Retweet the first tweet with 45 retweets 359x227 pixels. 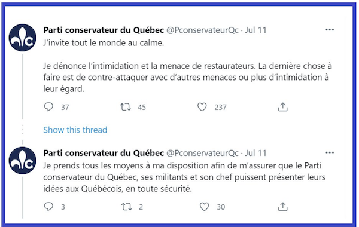click(126, 107)
